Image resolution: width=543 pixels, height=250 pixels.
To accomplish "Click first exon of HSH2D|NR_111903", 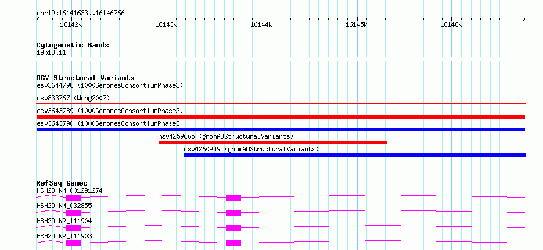I will 73,243.
